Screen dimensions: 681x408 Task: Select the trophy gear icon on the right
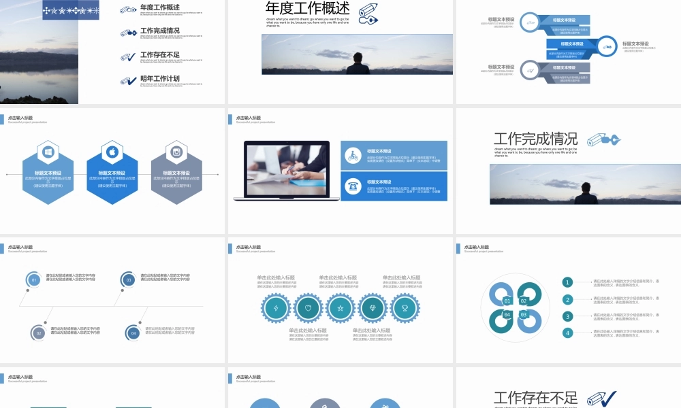point(405,308)
